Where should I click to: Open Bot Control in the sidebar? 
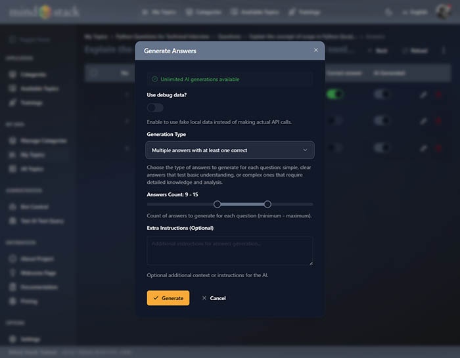point(30,207)
